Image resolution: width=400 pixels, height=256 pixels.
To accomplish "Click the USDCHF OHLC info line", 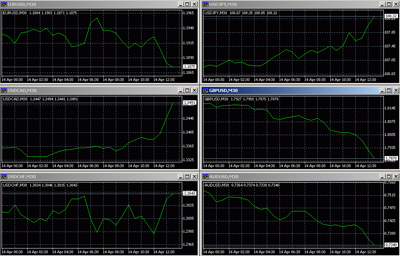I will 40,185.
